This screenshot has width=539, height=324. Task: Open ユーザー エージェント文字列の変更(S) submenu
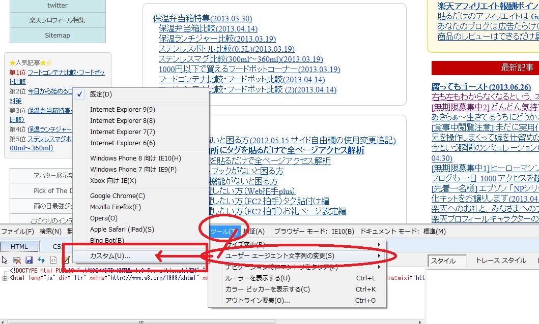tap(280, 255)
